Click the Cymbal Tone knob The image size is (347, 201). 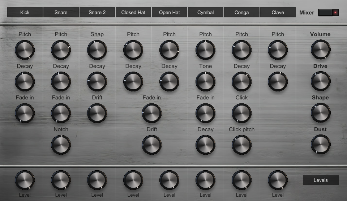pyautogui.click(x=205, y=81)
